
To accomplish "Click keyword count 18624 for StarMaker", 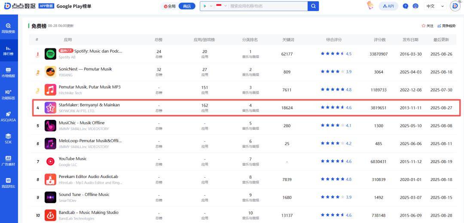I will [x=287, y=108].
